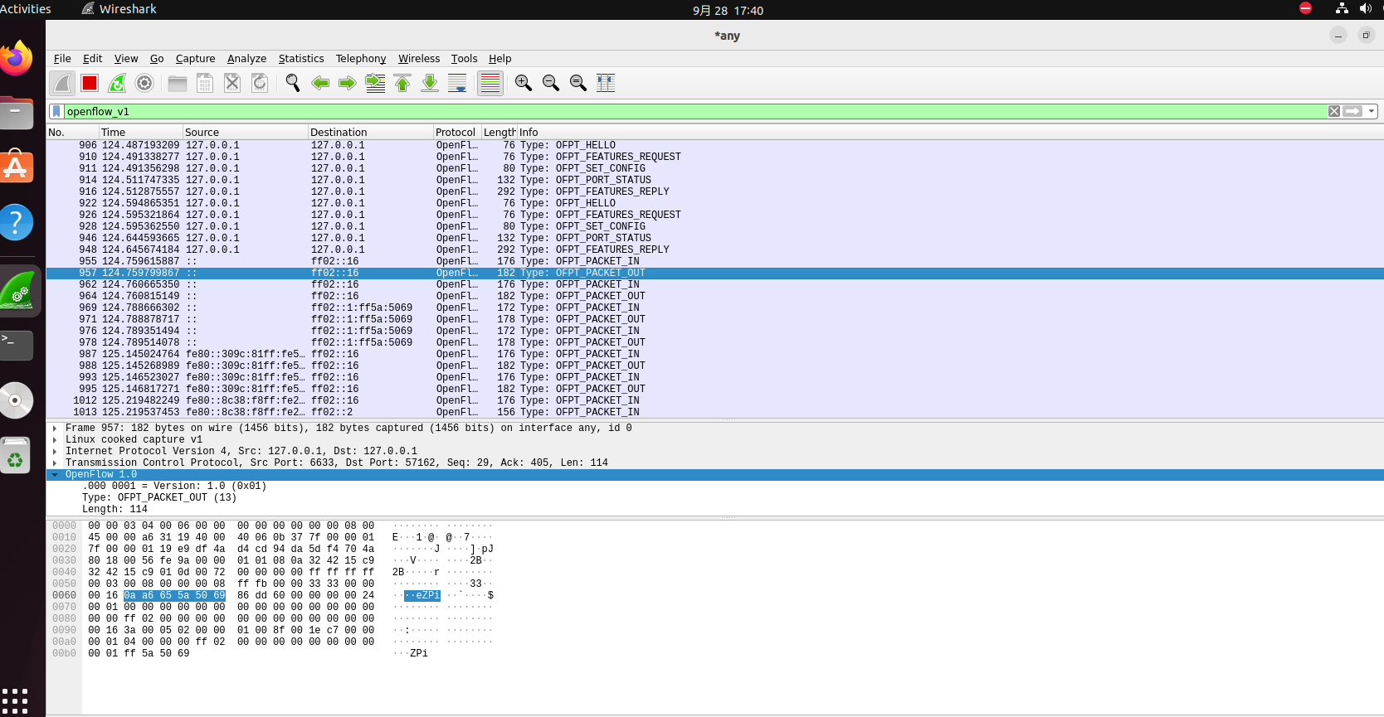The height and width of the screenshot is (717, 1384).
Task: Open a capture file via the folder icon
Action: 178,83
